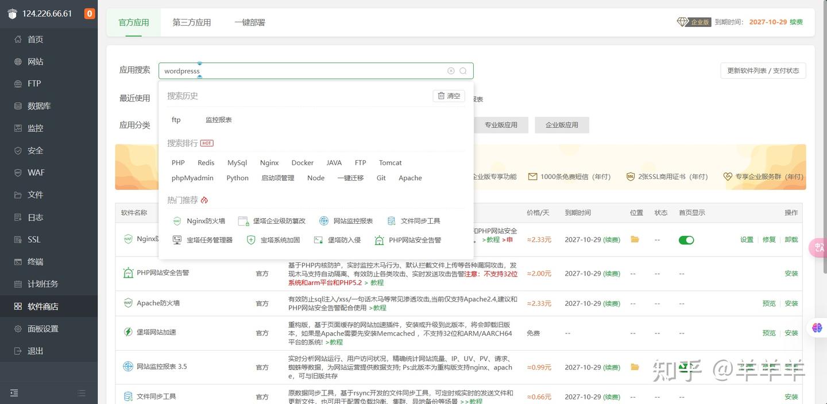Click 续费 in 网站监控报表 3.5 row

pos(611,367)
